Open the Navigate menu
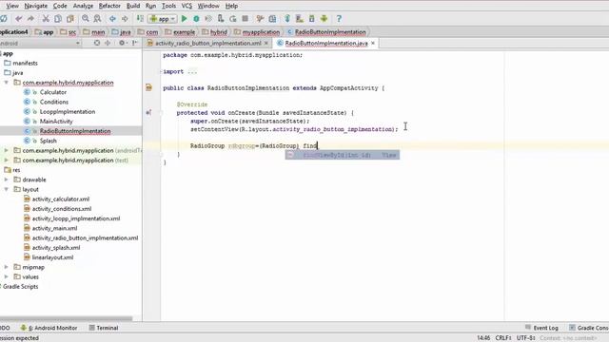The image size is (609, 342). [x=36, y=6]
